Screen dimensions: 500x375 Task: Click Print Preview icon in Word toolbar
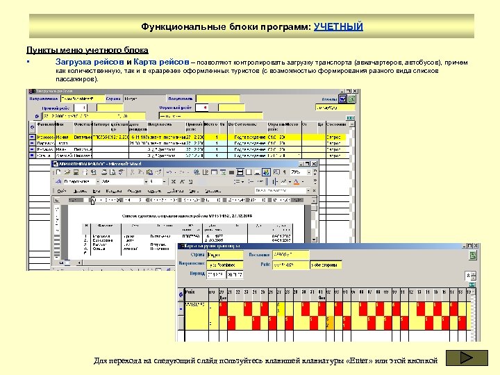(x=112, y=172)
